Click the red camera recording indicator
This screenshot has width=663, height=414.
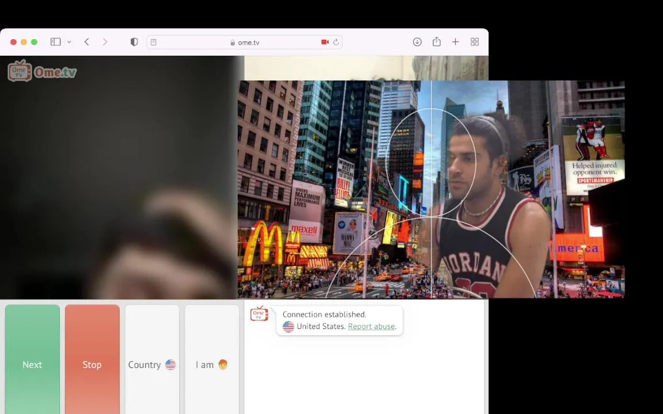tap(325, 42)
